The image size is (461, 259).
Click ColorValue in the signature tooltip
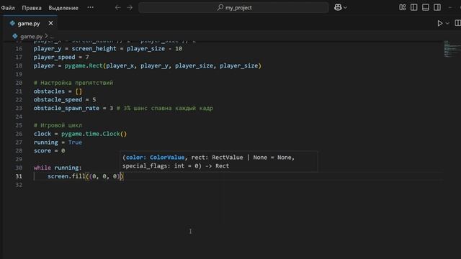coord(167,158)
